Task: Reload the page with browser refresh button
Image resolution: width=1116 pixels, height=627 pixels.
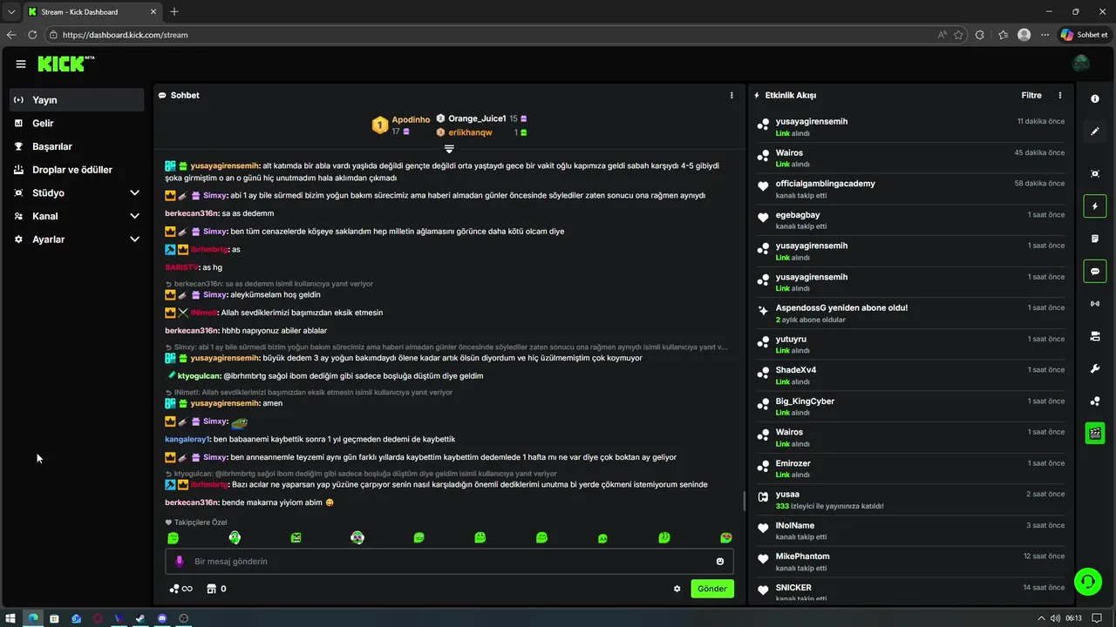Action: (x=32, y=35)
